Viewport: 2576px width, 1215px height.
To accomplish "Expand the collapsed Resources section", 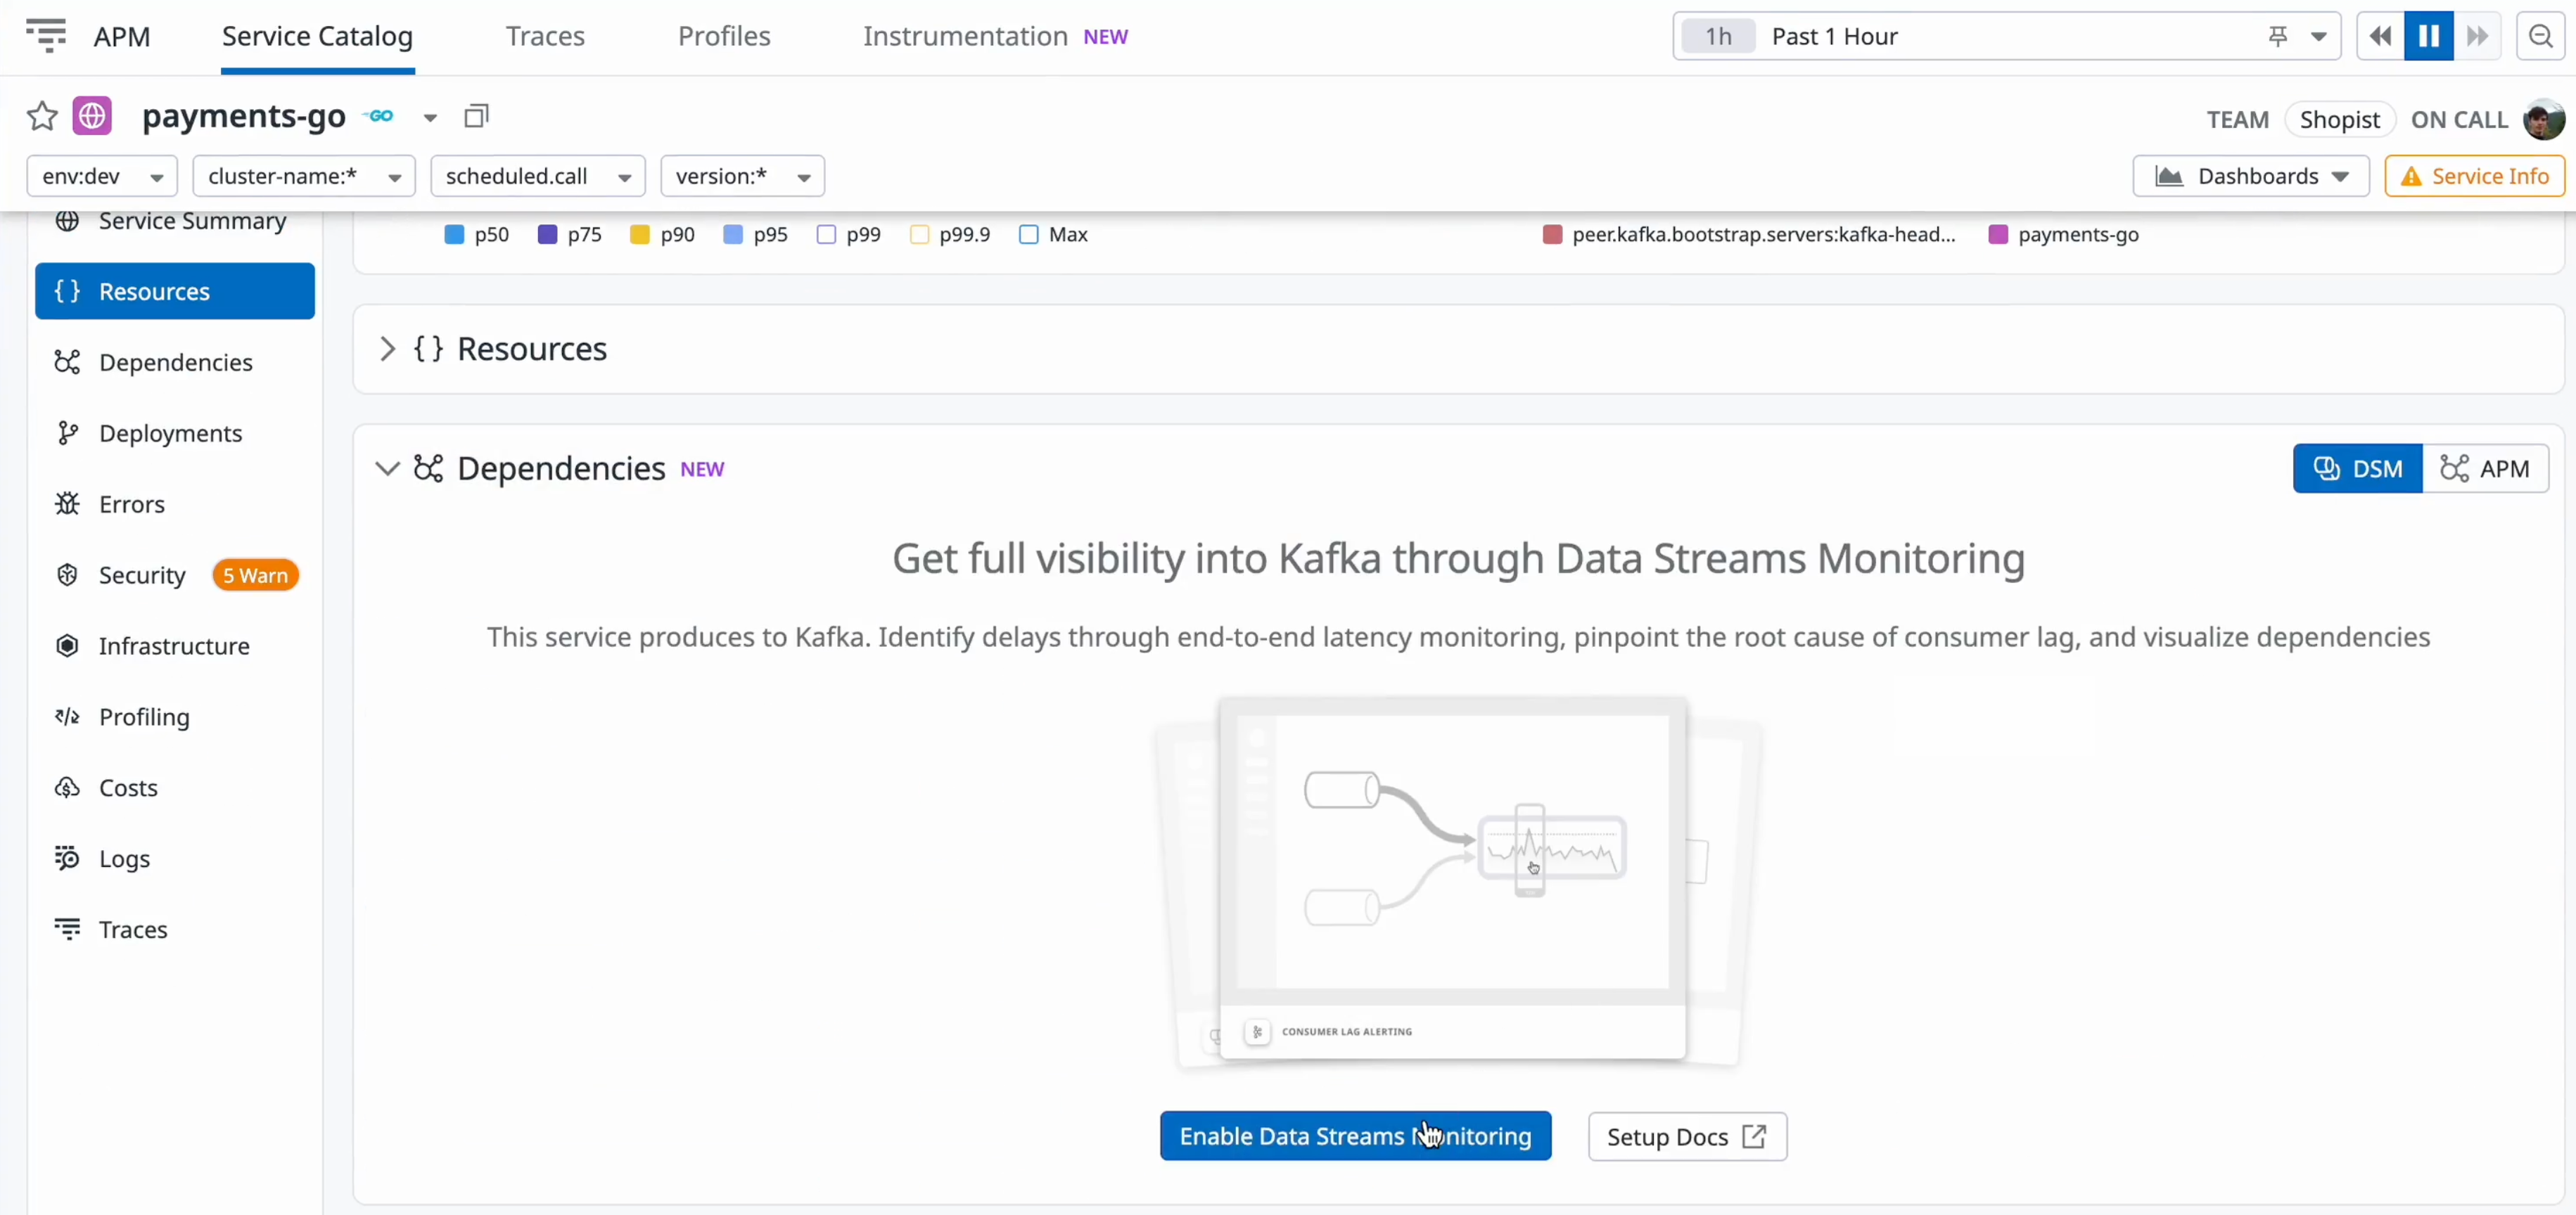I will [x=389, y=349].
